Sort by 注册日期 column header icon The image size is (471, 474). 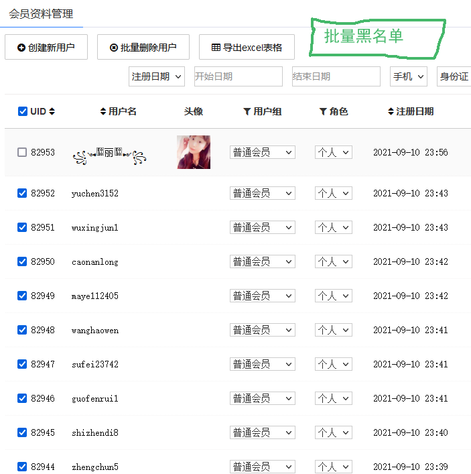click(x=391, y=111)
